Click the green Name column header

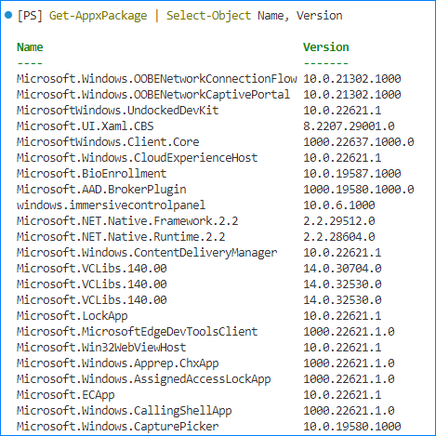tap(30, 47)
